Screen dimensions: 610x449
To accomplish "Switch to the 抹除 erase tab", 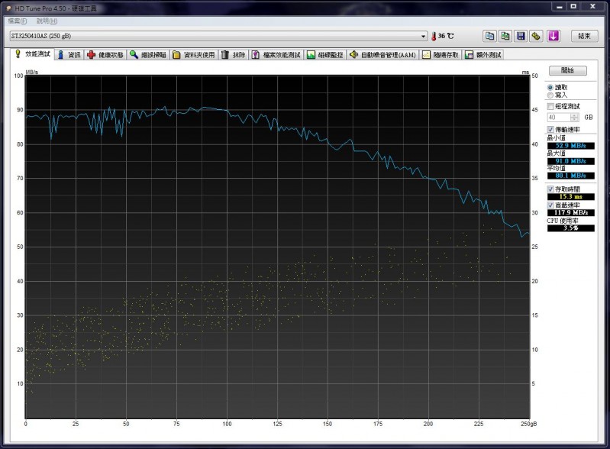I will click(x=234, y=55).
